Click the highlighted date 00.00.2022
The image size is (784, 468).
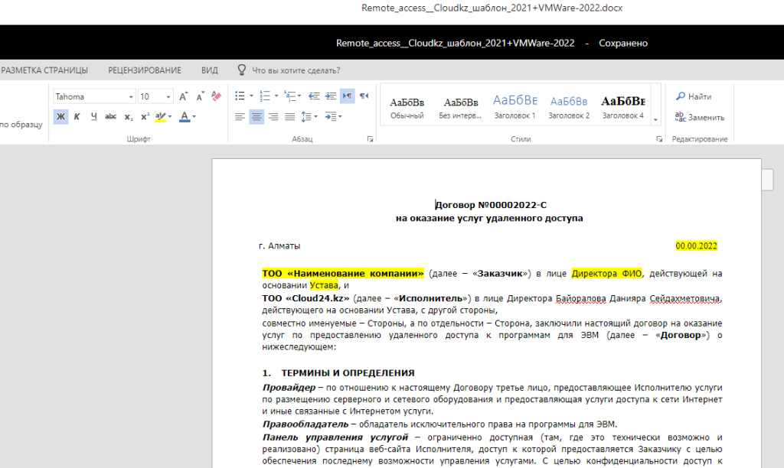[696, 245]
